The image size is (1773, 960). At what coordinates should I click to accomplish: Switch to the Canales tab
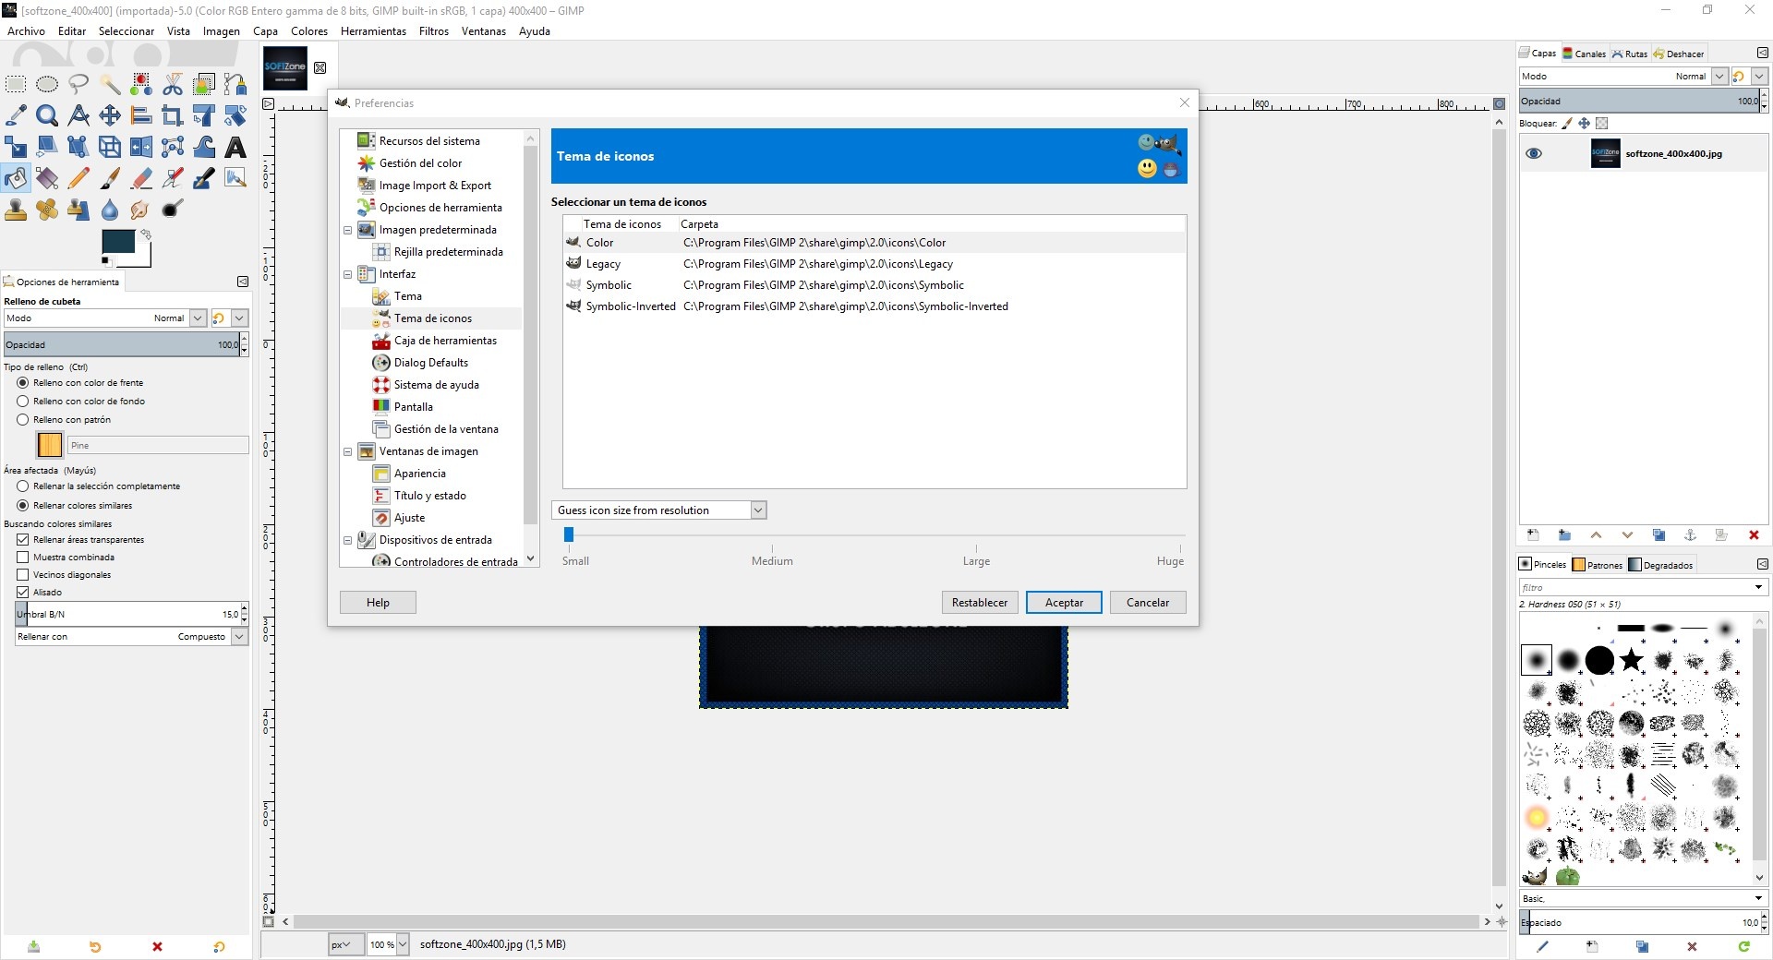click(1585, 54)
